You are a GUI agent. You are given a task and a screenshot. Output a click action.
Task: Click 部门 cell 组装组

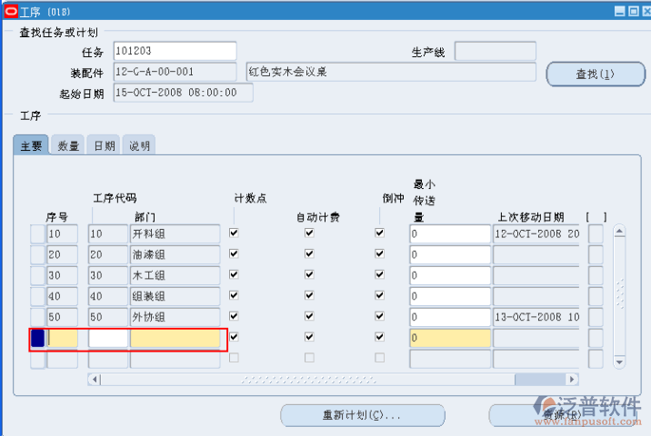(x=175, y=296)
